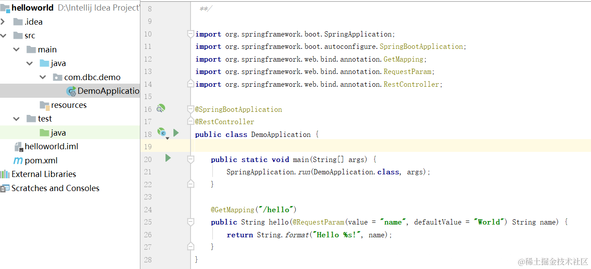Click the src folder icon
Image resolution: width=591 pixels, height=269 pixels.
(x=18, y=35)
